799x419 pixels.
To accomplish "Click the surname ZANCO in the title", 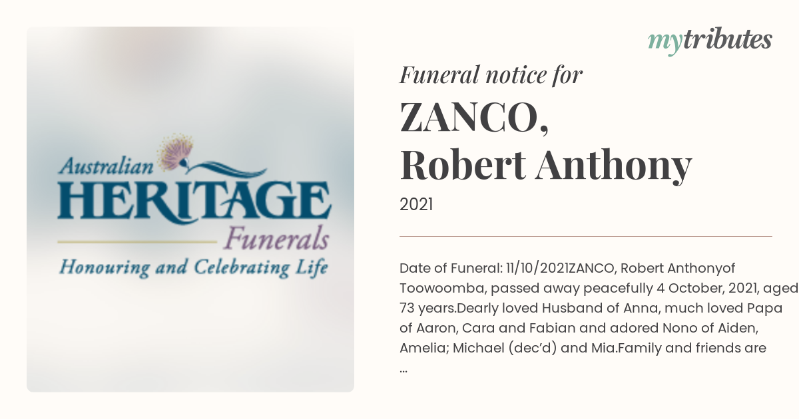I will (x=474, y=120).
